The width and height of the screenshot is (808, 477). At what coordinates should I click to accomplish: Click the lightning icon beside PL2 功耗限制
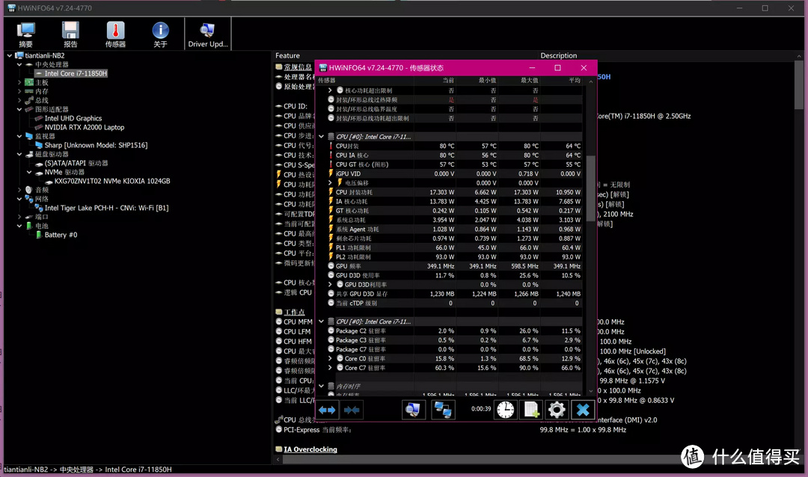(331, 256)
